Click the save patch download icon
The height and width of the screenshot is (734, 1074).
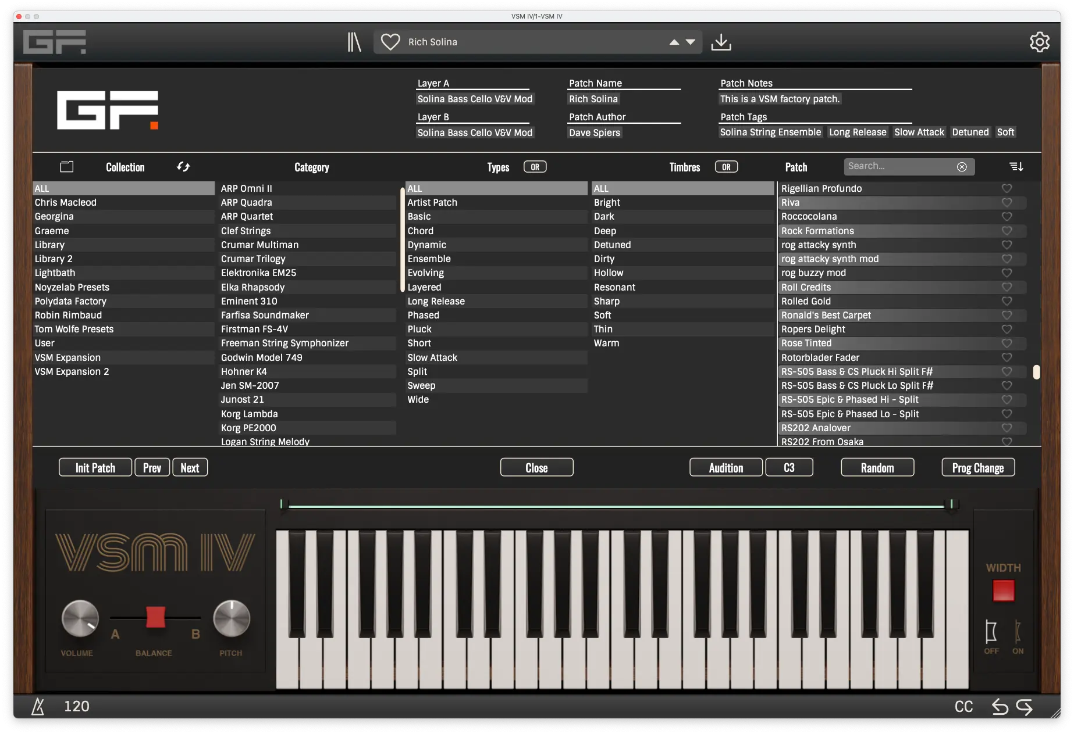[721, 42]
